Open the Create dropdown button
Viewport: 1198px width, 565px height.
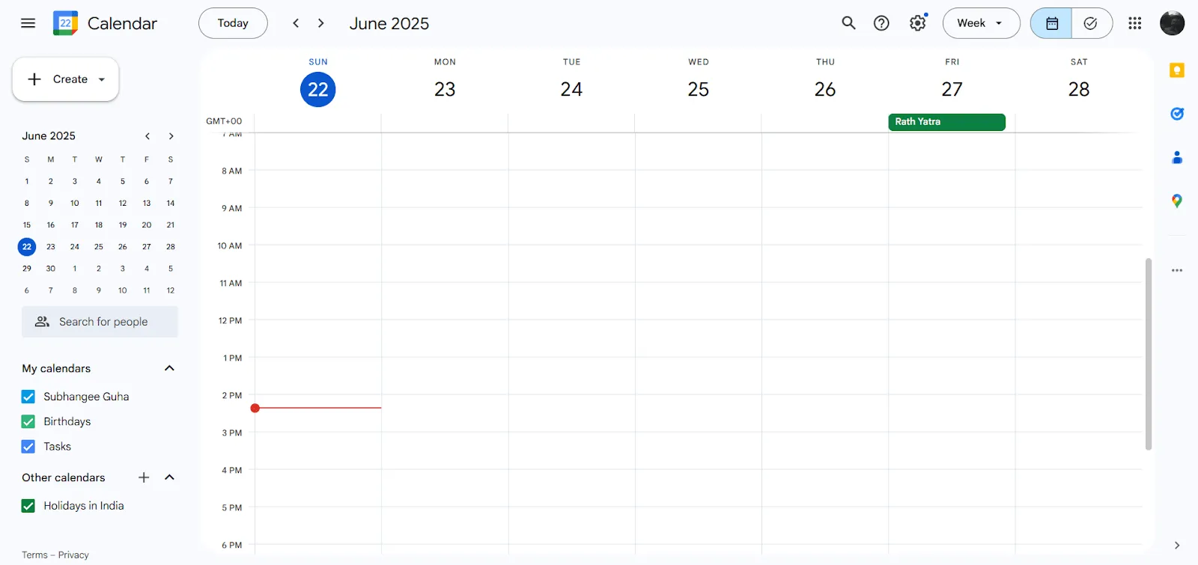pos(66,79)
